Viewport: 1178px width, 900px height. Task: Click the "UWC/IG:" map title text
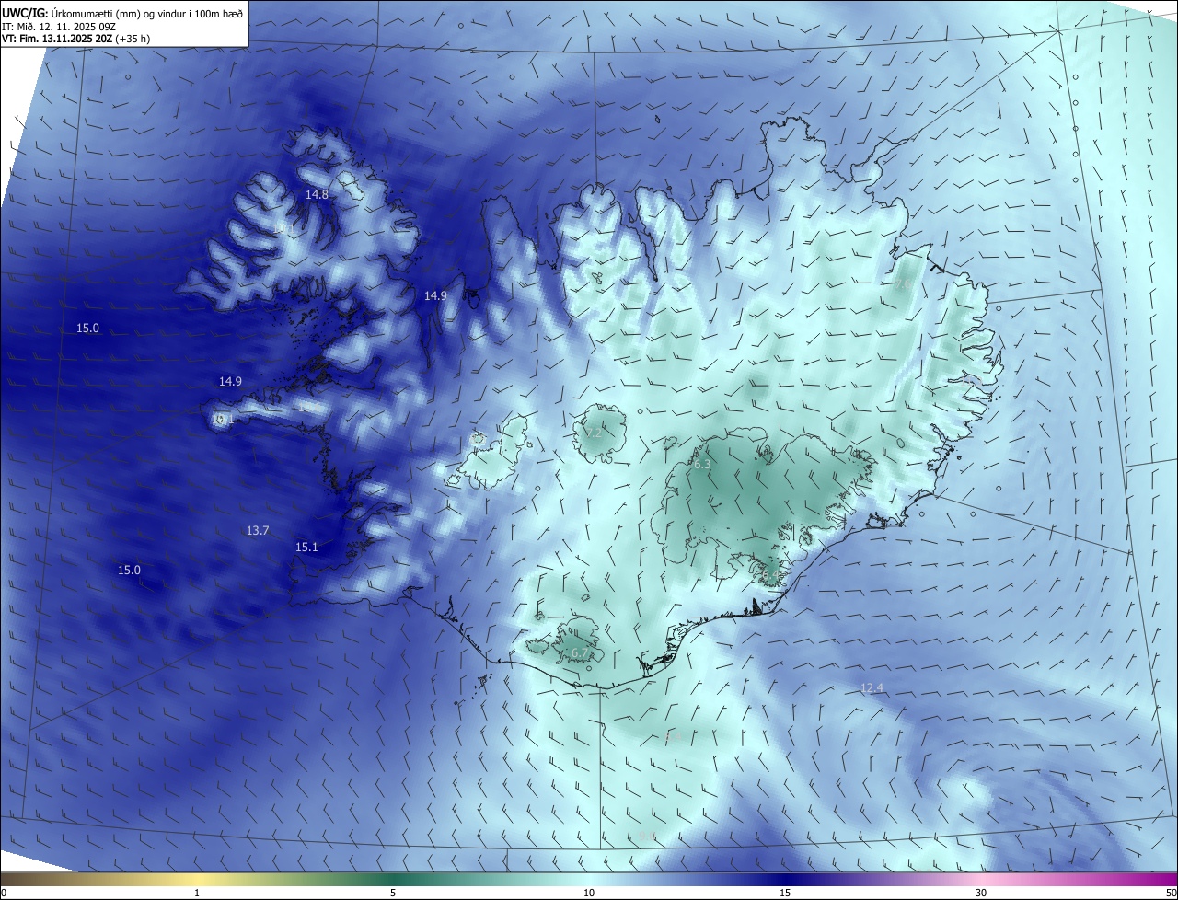(x=26, y=14)
